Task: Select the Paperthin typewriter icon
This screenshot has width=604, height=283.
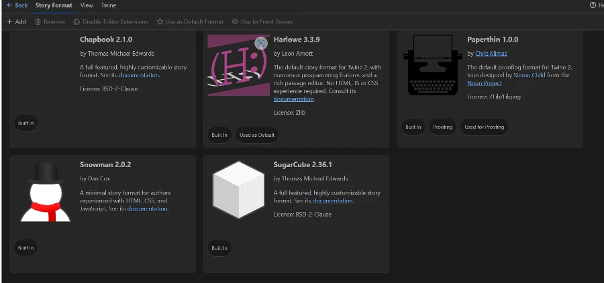Action: click(432, 65)
